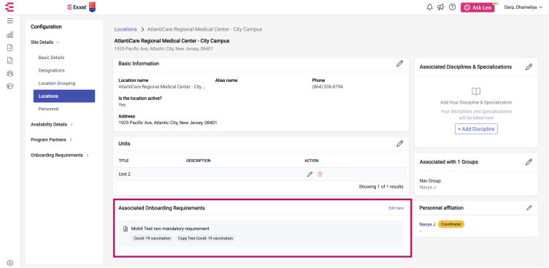
Task: Collapse the Site Details section
Action: [x=45, y=42]
